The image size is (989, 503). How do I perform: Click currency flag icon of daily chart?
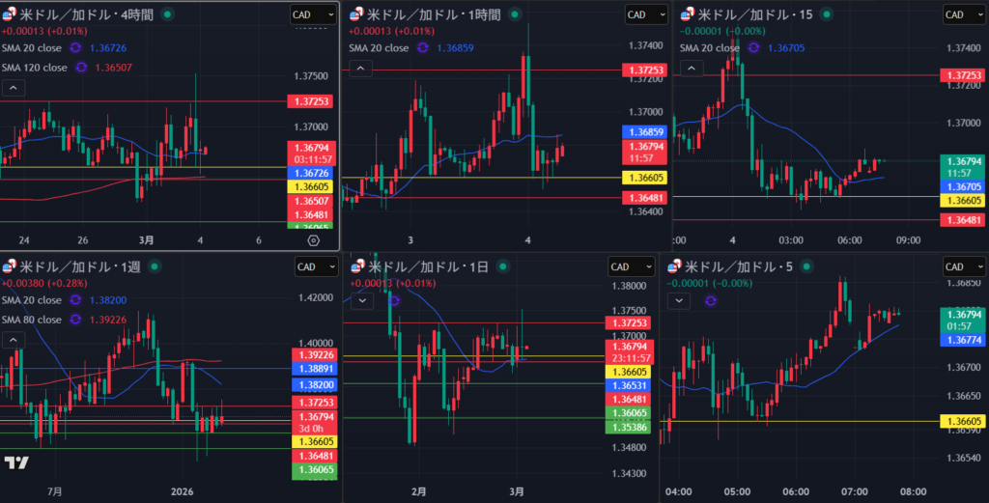357,266
